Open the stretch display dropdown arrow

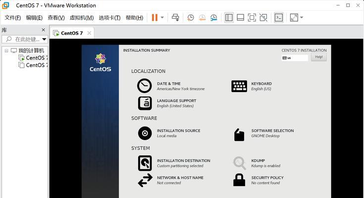pos(302,17)
